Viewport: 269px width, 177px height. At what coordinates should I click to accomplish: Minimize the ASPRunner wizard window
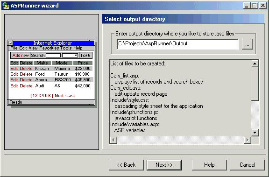247,6
